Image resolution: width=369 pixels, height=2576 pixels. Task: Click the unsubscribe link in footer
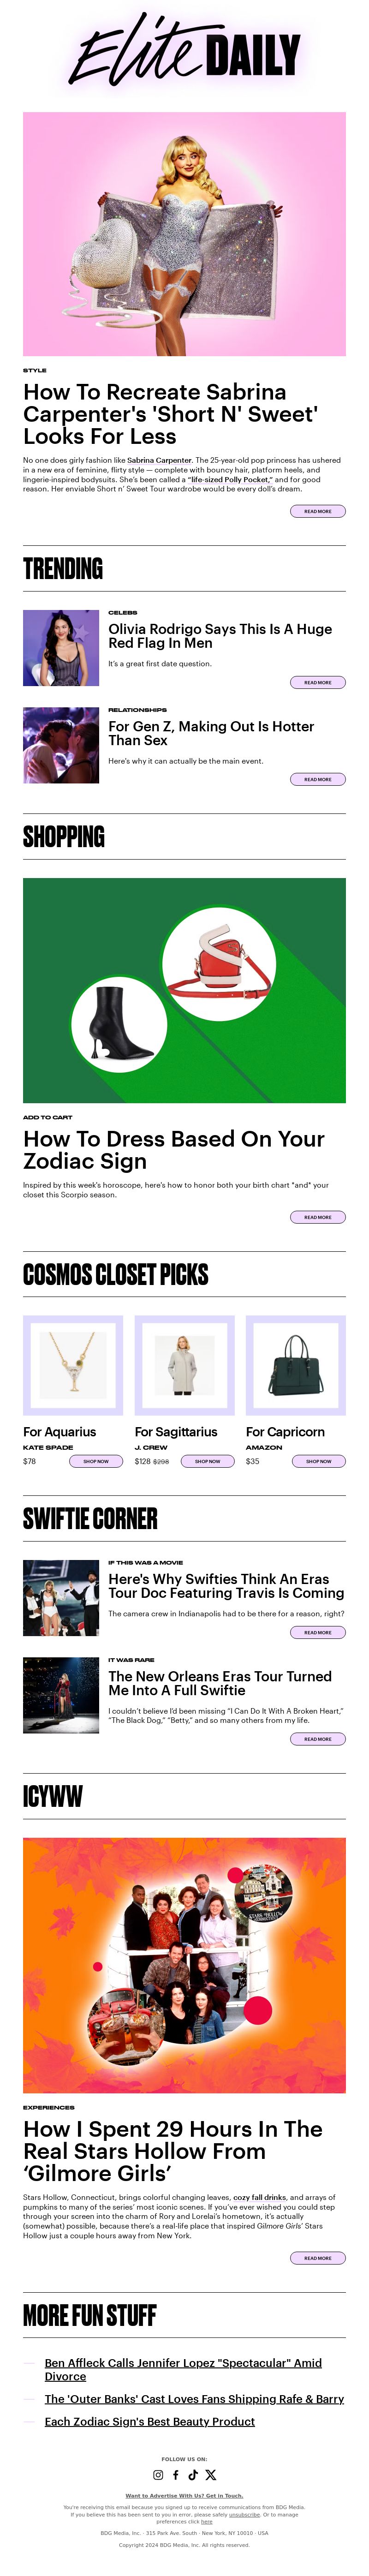(244, 2515)
